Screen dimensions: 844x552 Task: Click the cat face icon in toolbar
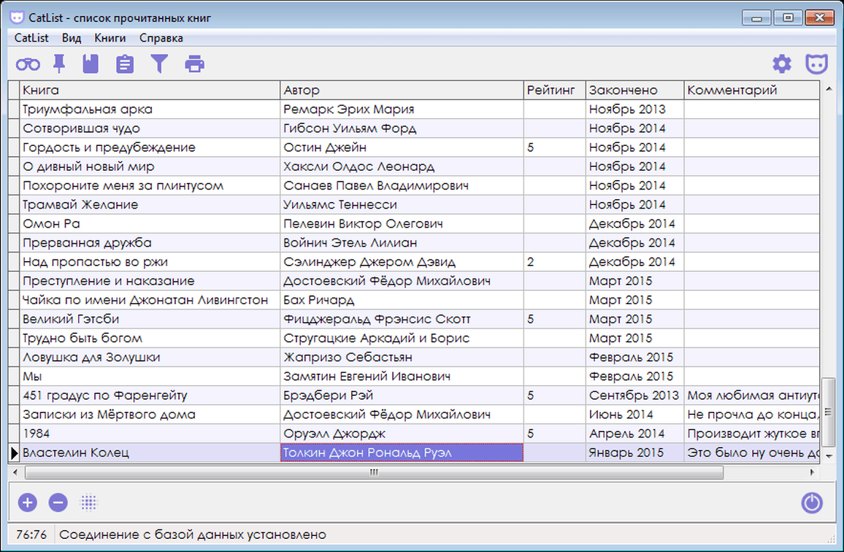pos(816,64)
